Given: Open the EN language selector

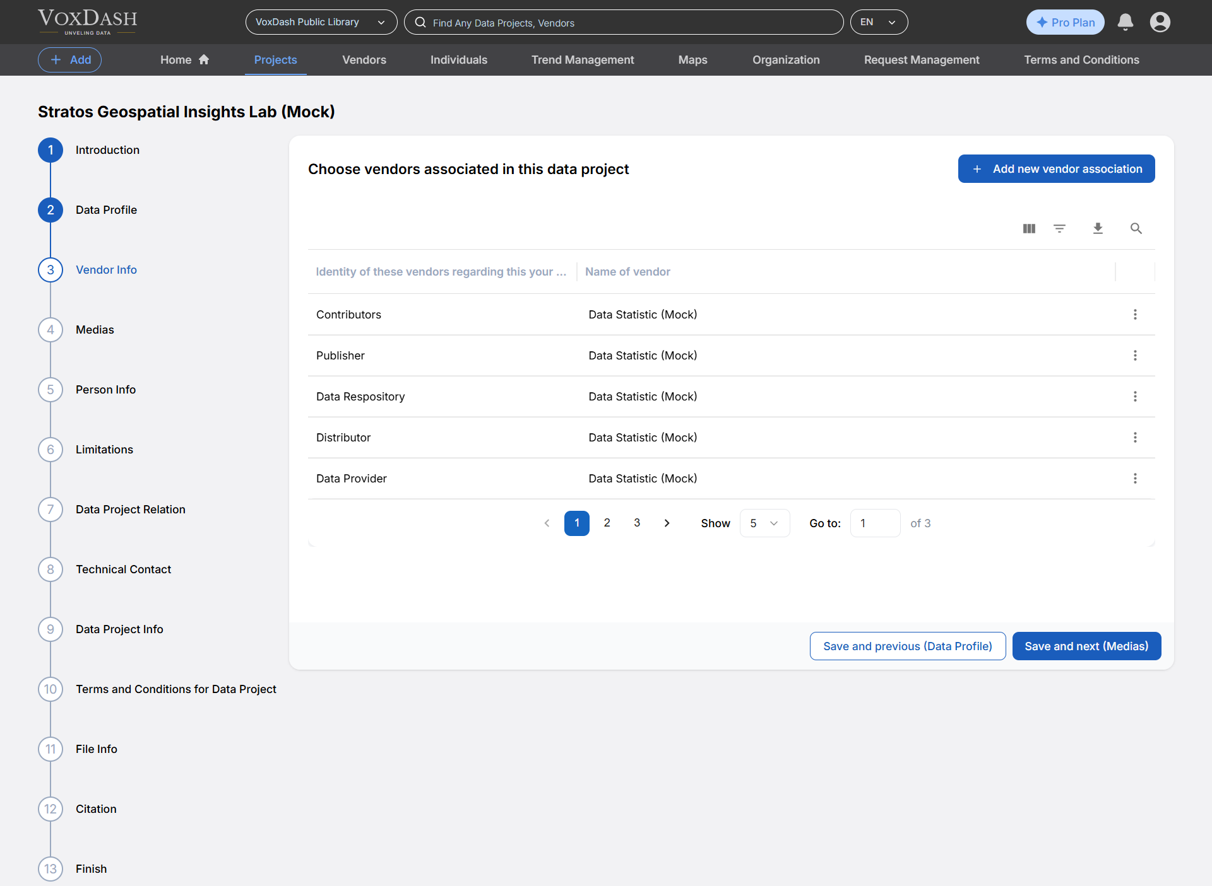Looking at the screenshot, I should [x=879, y=22].
